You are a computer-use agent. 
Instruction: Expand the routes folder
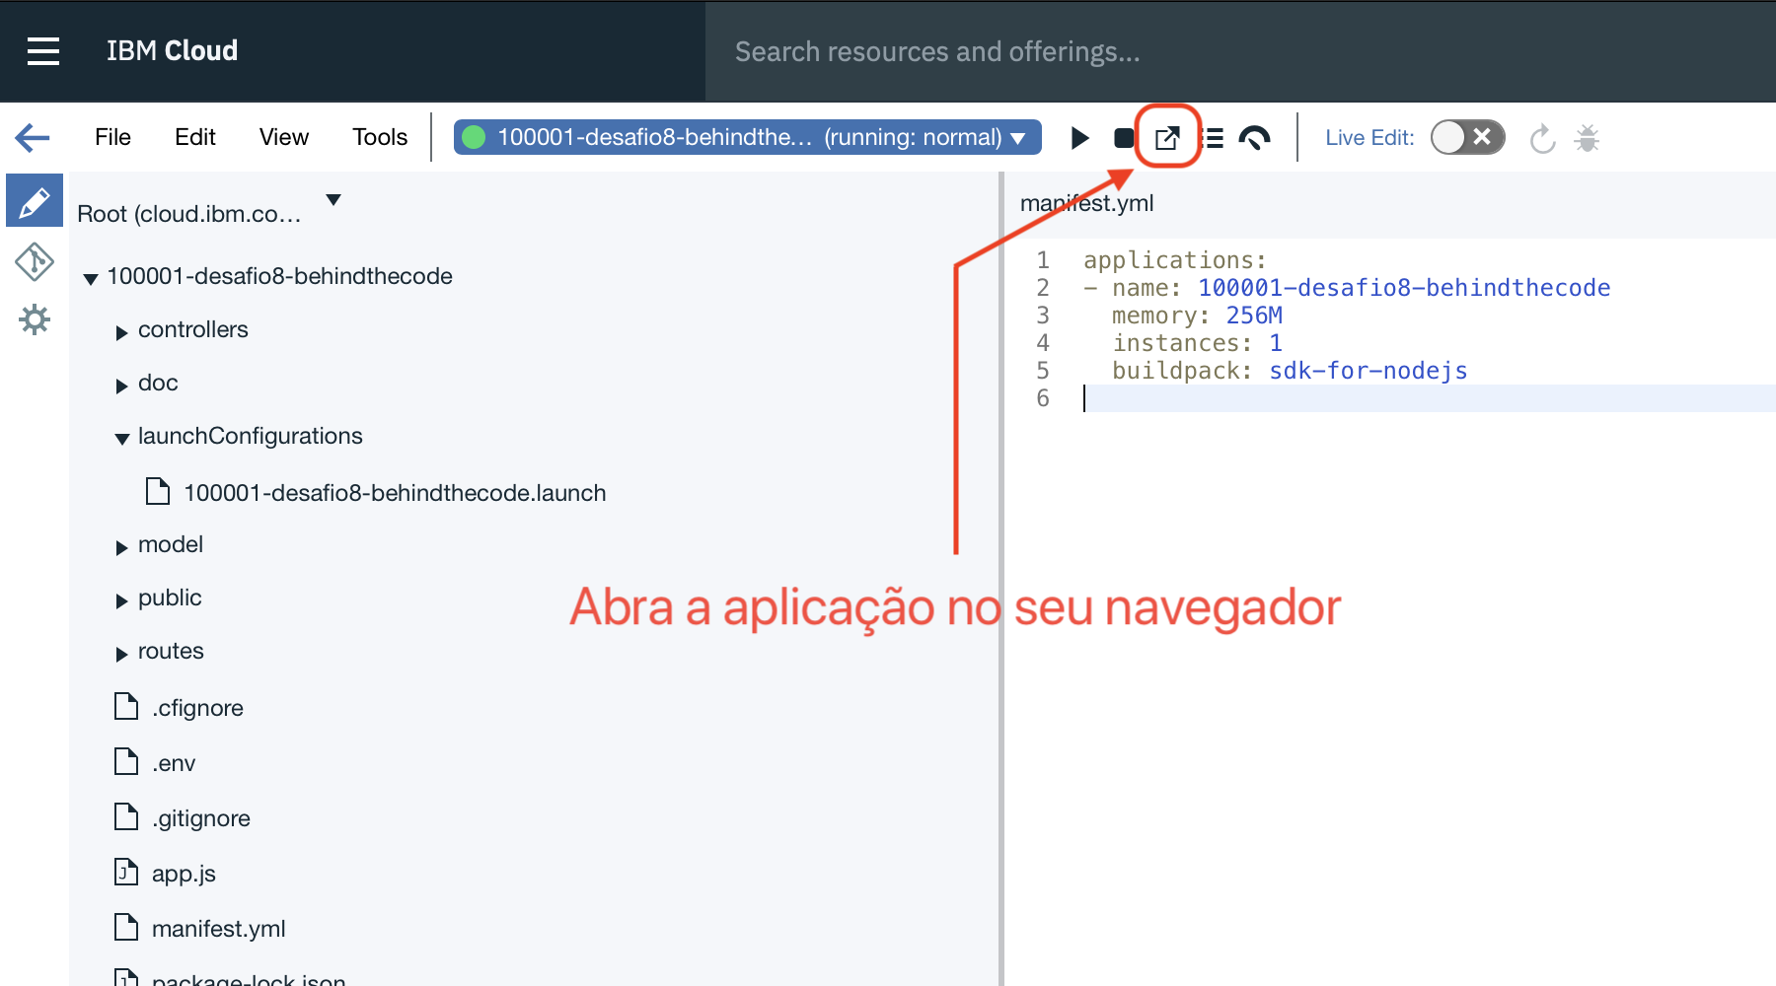tap(121, 655)
